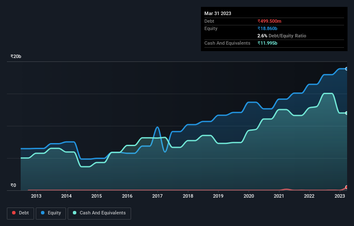This screenshot has height=226, width=354.
Task: Click the red Debt endpoint marker dot
Action: point(347,187)
